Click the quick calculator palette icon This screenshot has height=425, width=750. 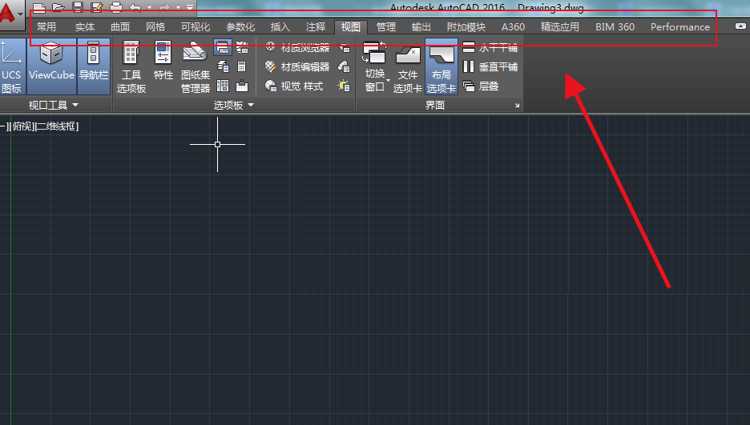point(242,67)
